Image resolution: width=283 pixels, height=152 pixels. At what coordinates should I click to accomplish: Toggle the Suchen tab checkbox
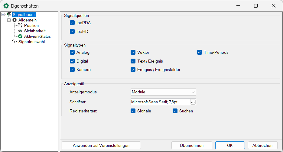175,111
